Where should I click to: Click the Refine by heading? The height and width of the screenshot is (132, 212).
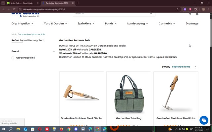click(17, 40)
